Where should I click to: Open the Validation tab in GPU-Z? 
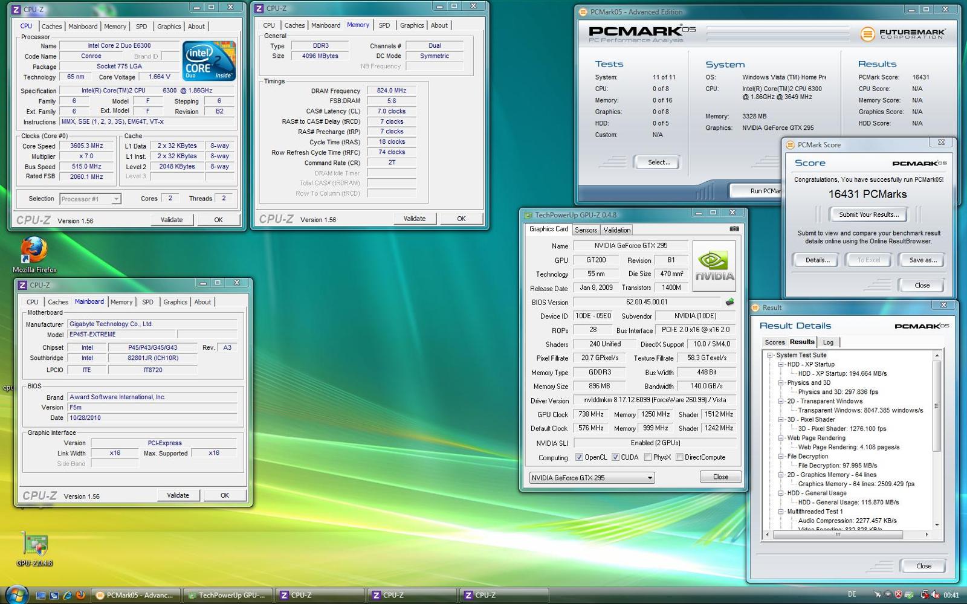[x=616, y=230]
